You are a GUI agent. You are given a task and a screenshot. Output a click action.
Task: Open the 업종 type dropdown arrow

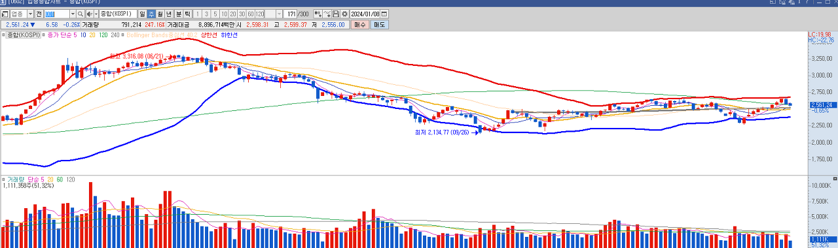(30, 14)
